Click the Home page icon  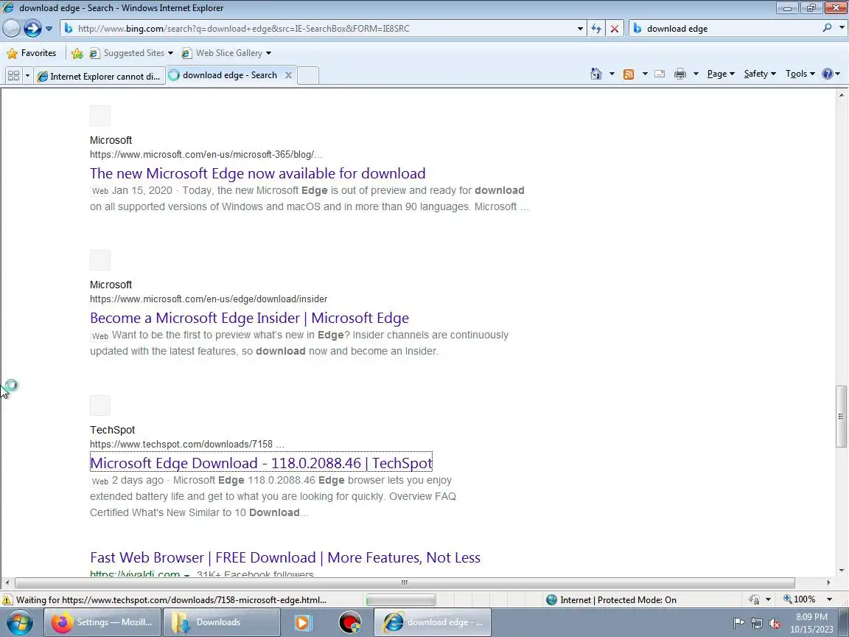(596, 74)
